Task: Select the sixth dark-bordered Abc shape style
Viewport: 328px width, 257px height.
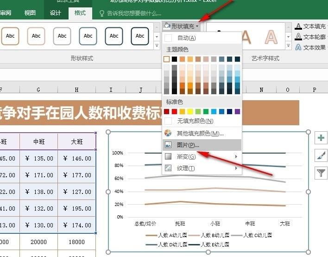Action: click(140, 36)
